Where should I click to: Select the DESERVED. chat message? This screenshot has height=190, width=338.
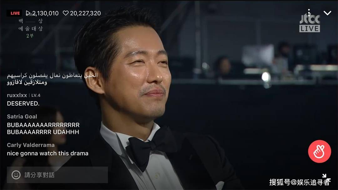click(23, 104)
